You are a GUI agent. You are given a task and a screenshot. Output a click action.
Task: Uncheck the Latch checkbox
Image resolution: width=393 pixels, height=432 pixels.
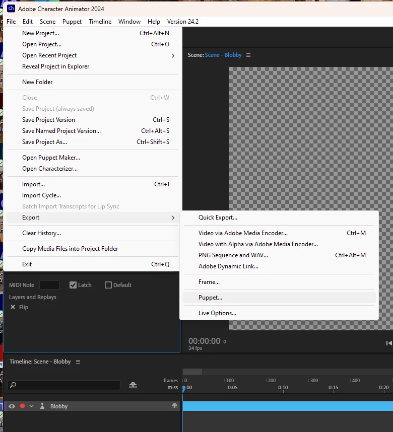click(x=73, y=285)
